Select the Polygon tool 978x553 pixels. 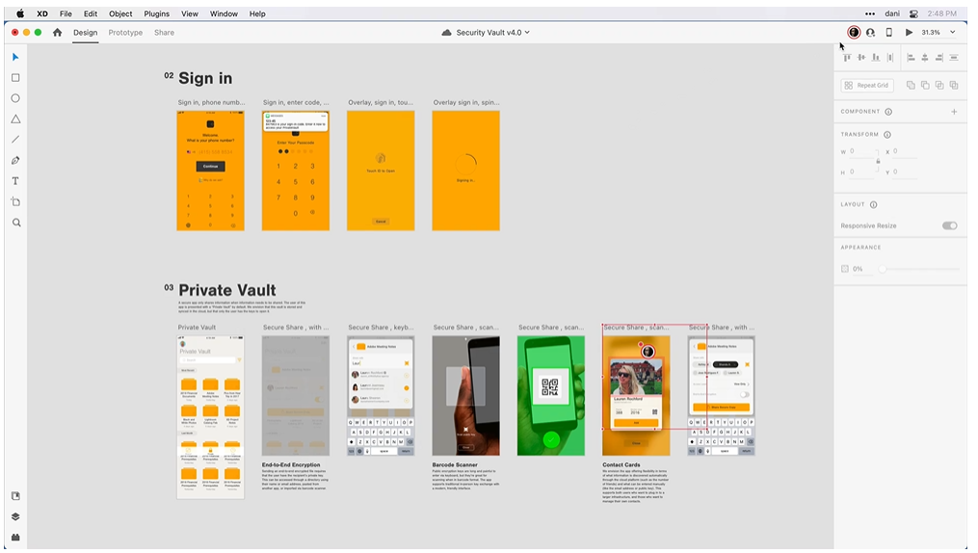coord(15,119)
